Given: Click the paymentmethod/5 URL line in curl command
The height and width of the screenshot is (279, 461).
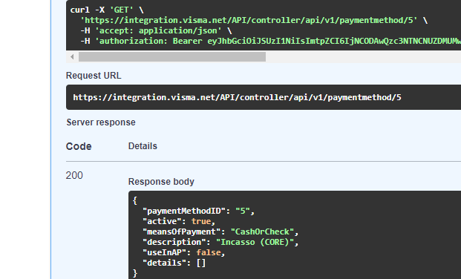Looking at the screenshot, I should [x=254, y=20].
